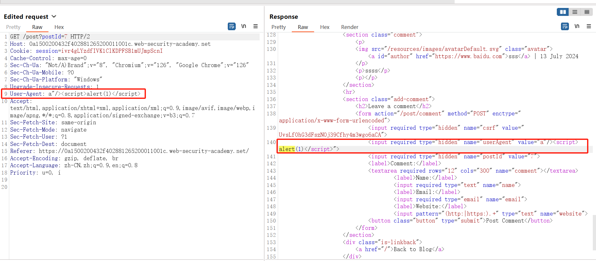This screenshot has width=596, height=261.
Task: Open the response Render tab
Action: 349,27
